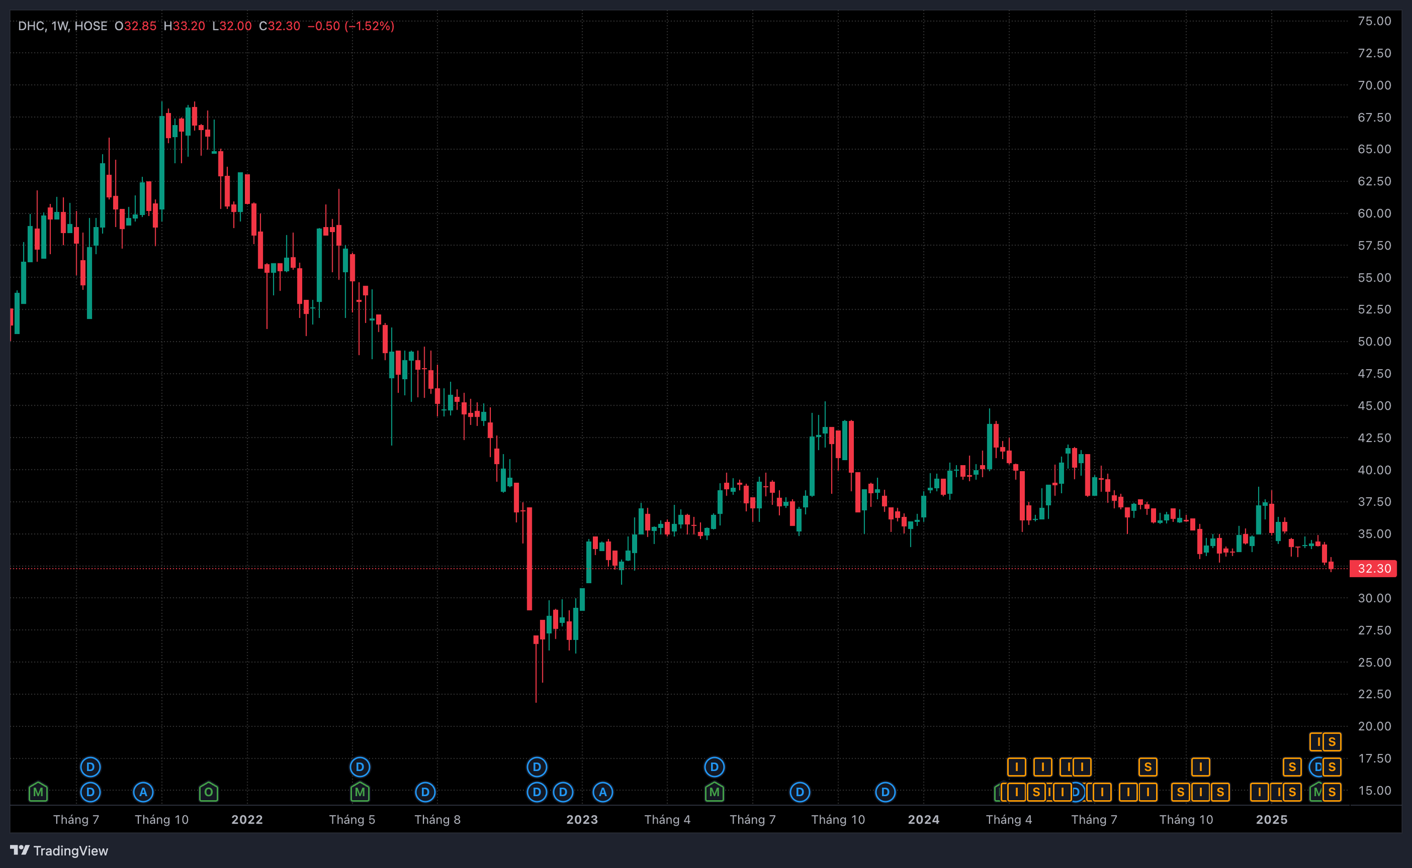Click the Tháng 8 time axis label
The image size is (1412, 868).
[438, 820]
